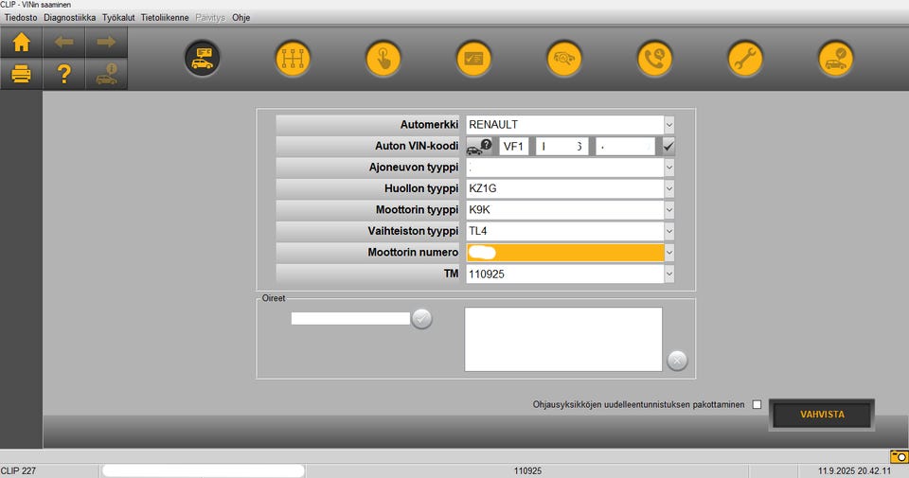
Task: Click the Automerkki label
Action: [x=429, y=125]
